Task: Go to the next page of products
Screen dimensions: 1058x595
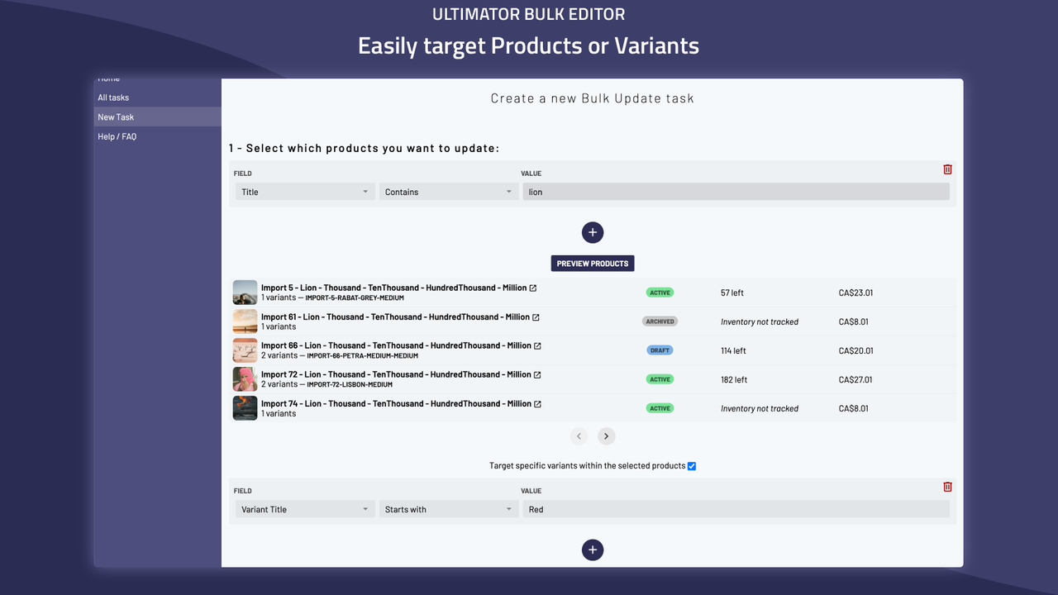Action: coord(606,436)
